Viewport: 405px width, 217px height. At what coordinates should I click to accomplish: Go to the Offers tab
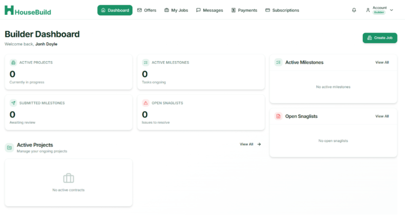(147, 10)
